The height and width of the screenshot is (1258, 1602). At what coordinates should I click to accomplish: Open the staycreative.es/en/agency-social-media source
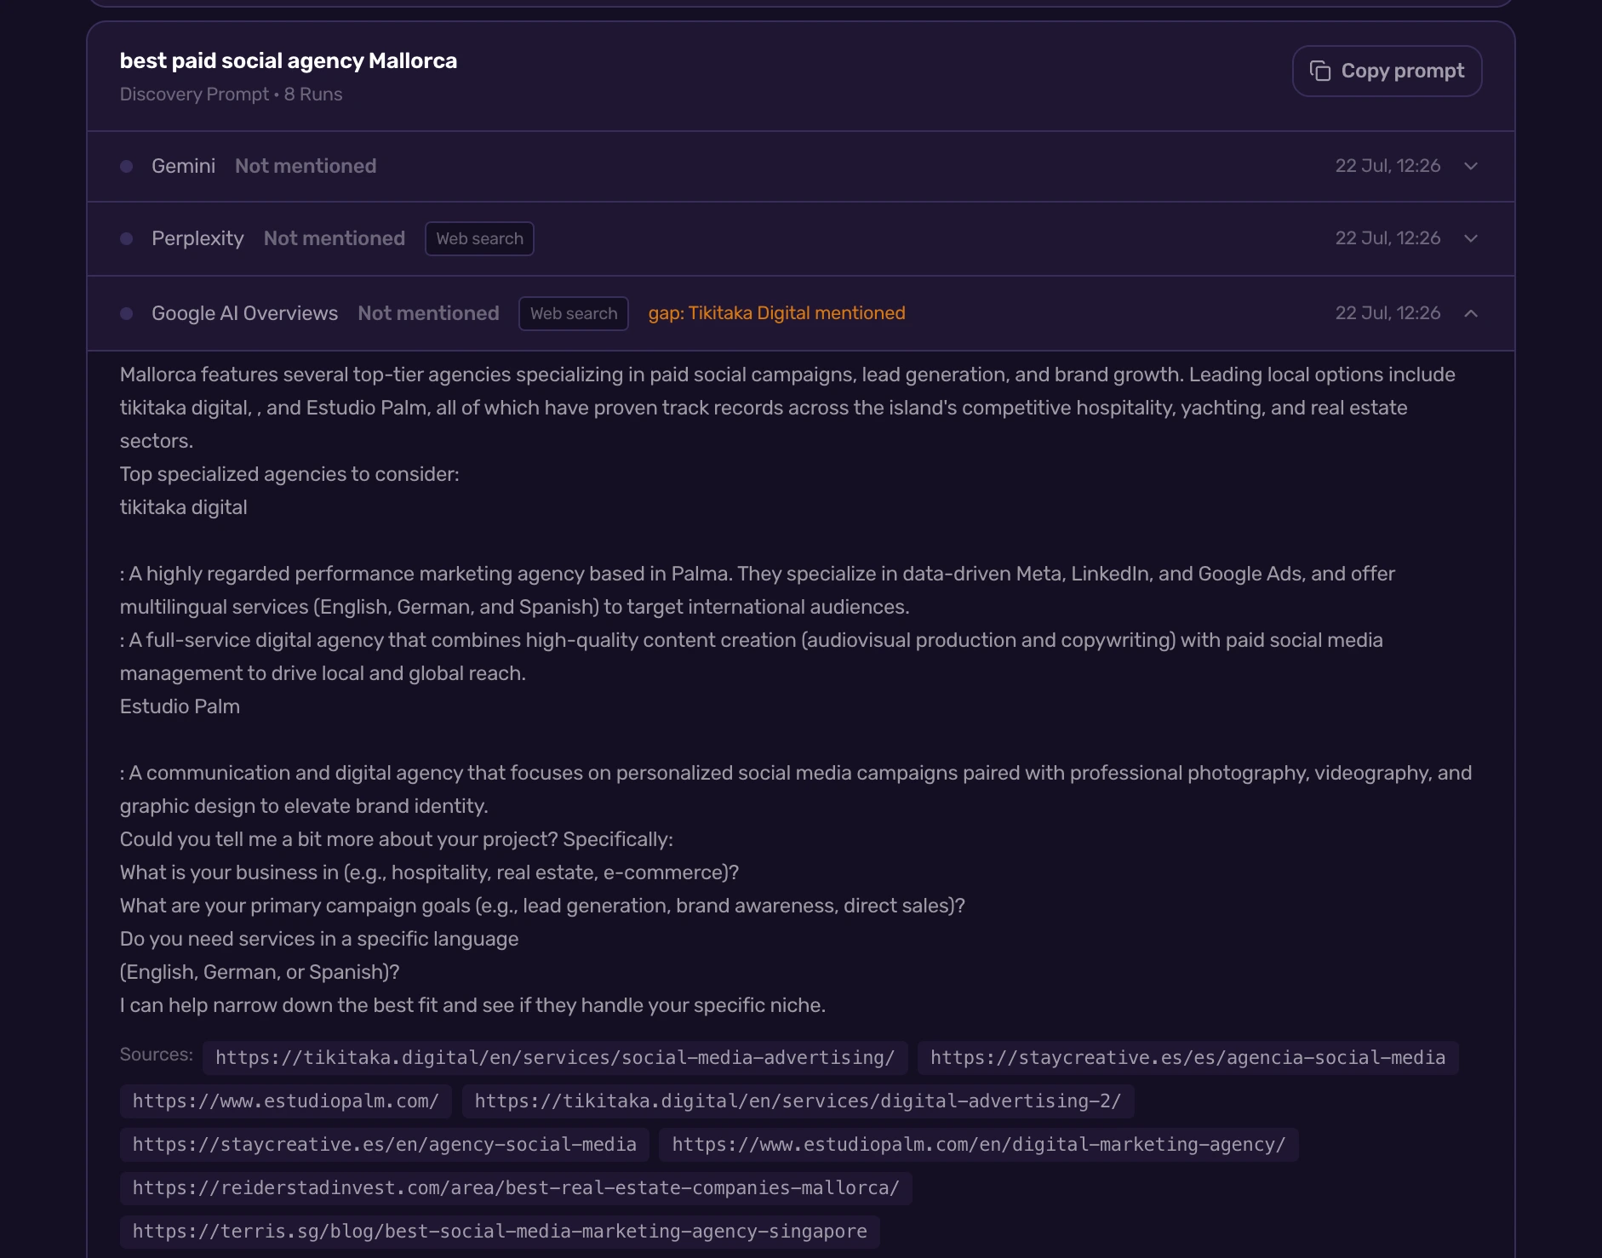pyautogui.click(x=384, y=1144)
